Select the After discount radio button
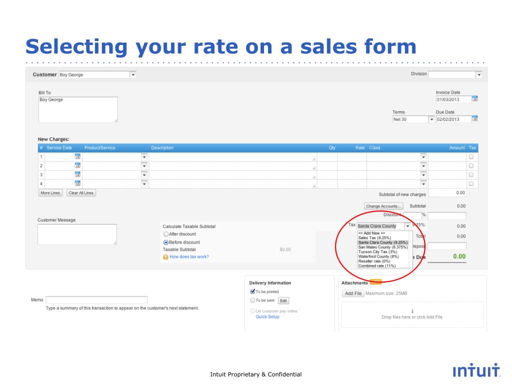The height and width of the screenshot is (384, 512). (x=166, y=234)
